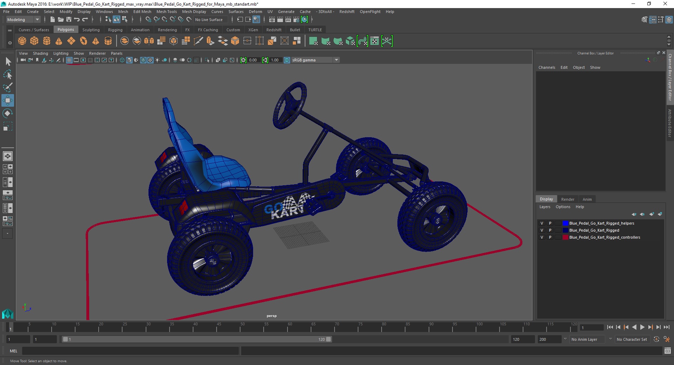Create a polygon sphere from shelf
674x365 pixels.
(22, 41)
